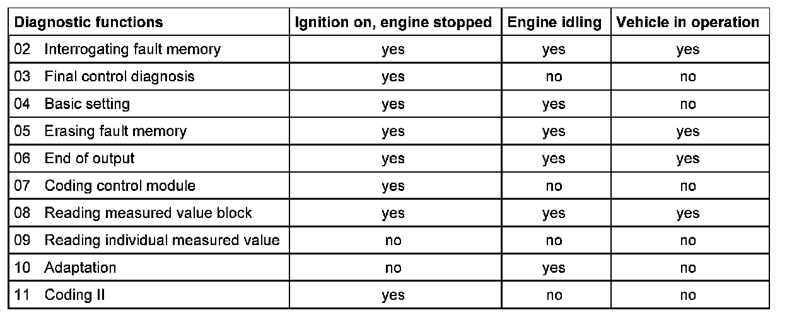This screenshot has height=315, width=787.
Task: Click the "End of output" row label
Action: pos(90,158)
